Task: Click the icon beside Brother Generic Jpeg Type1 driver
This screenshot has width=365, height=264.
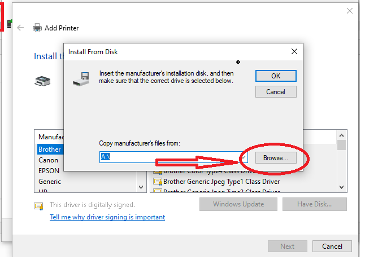Action: coord(158,182)
